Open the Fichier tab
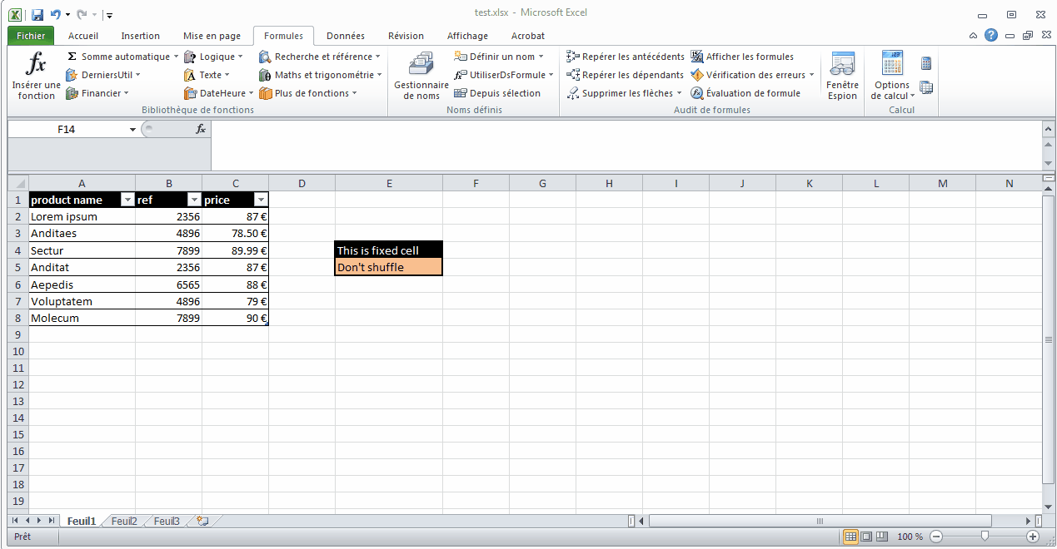1057x549 pixels. pos(31,36)
